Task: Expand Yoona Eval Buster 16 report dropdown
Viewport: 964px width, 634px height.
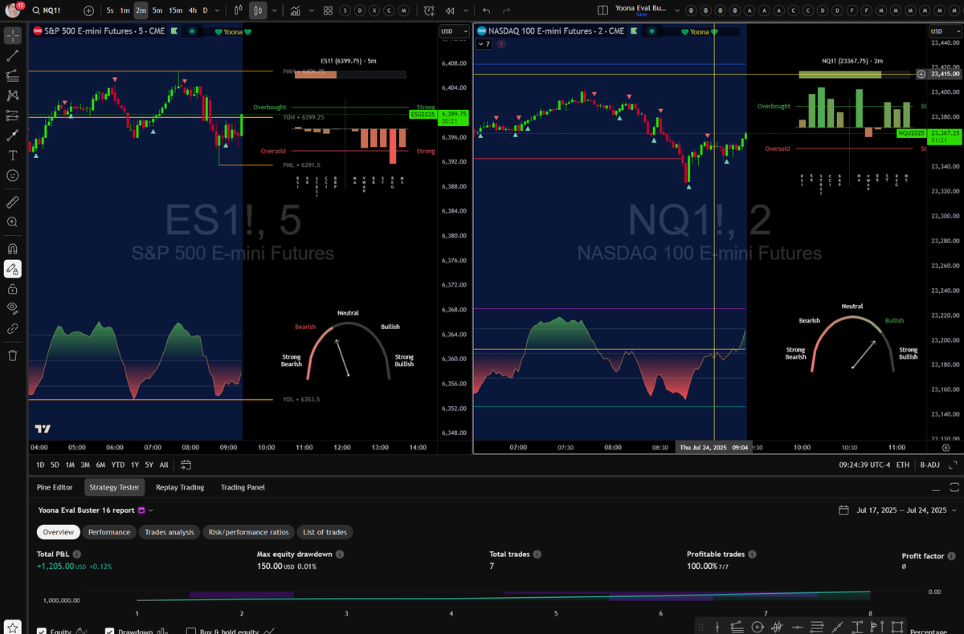Action: coord(150,510)
